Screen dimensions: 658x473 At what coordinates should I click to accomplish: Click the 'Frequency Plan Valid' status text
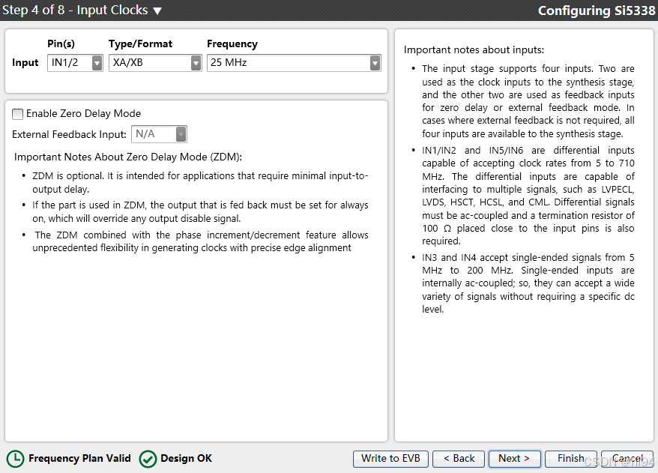(x=79, y=458)
